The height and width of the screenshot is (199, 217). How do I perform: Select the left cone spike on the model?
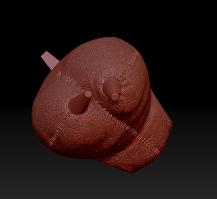pyautogui.click(x=80, y=103)
